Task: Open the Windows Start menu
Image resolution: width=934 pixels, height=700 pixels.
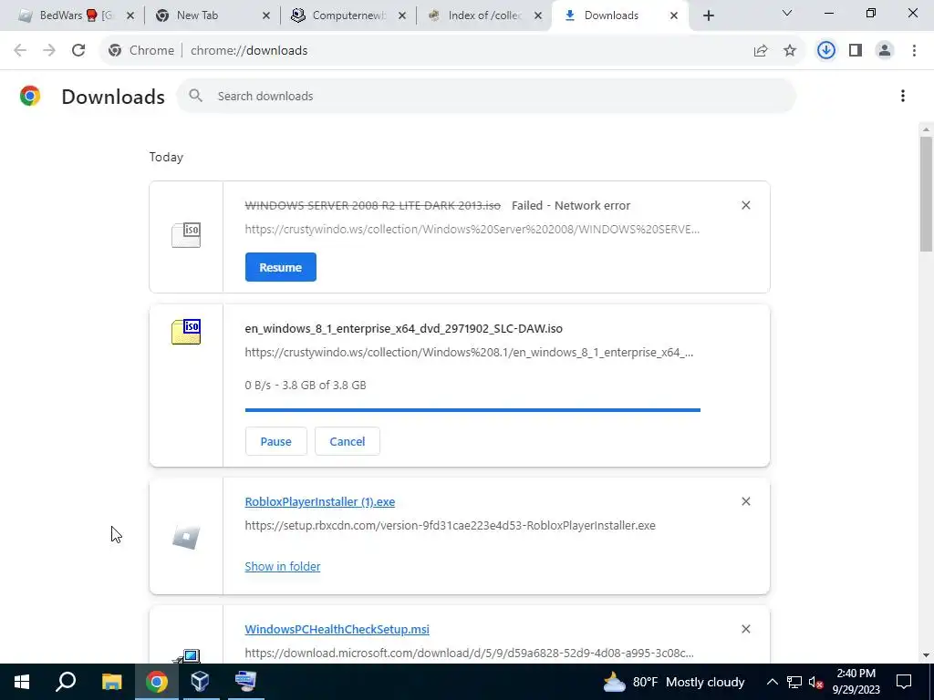Action: [x=22, y=682]
